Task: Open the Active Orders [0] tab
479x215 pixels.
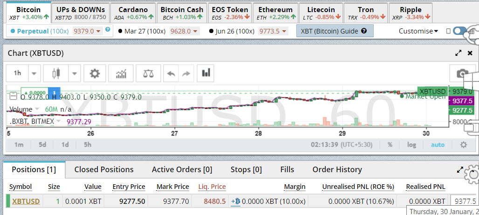Action: click(182, 169)
